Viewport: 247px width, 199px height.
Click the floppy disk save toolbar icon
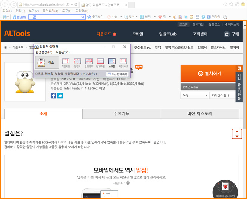[198, 17]
